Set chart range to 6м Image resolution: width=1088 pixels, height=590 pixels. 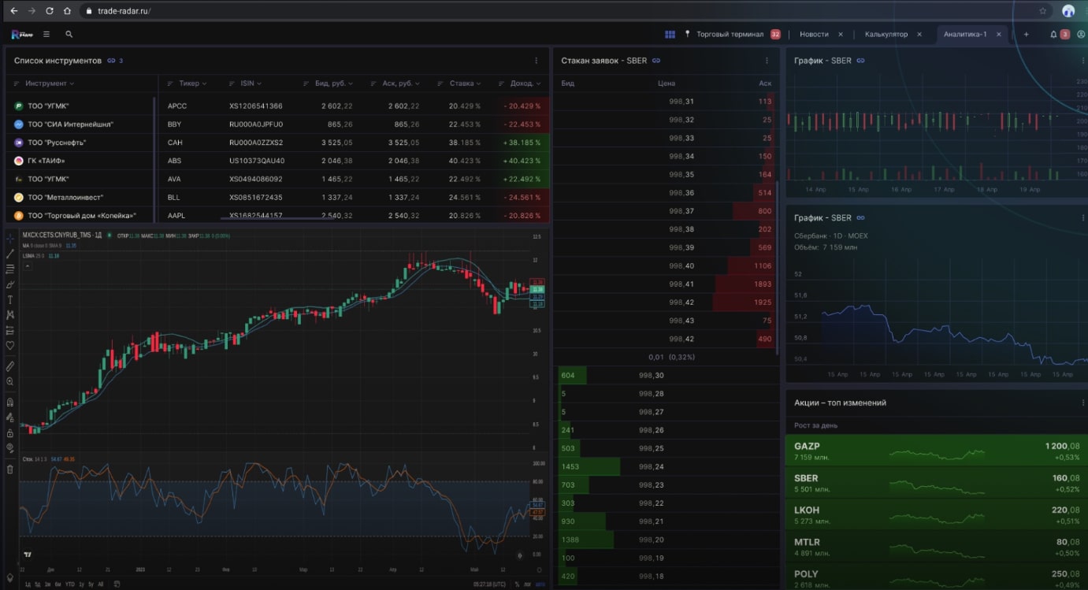(58, 584)
